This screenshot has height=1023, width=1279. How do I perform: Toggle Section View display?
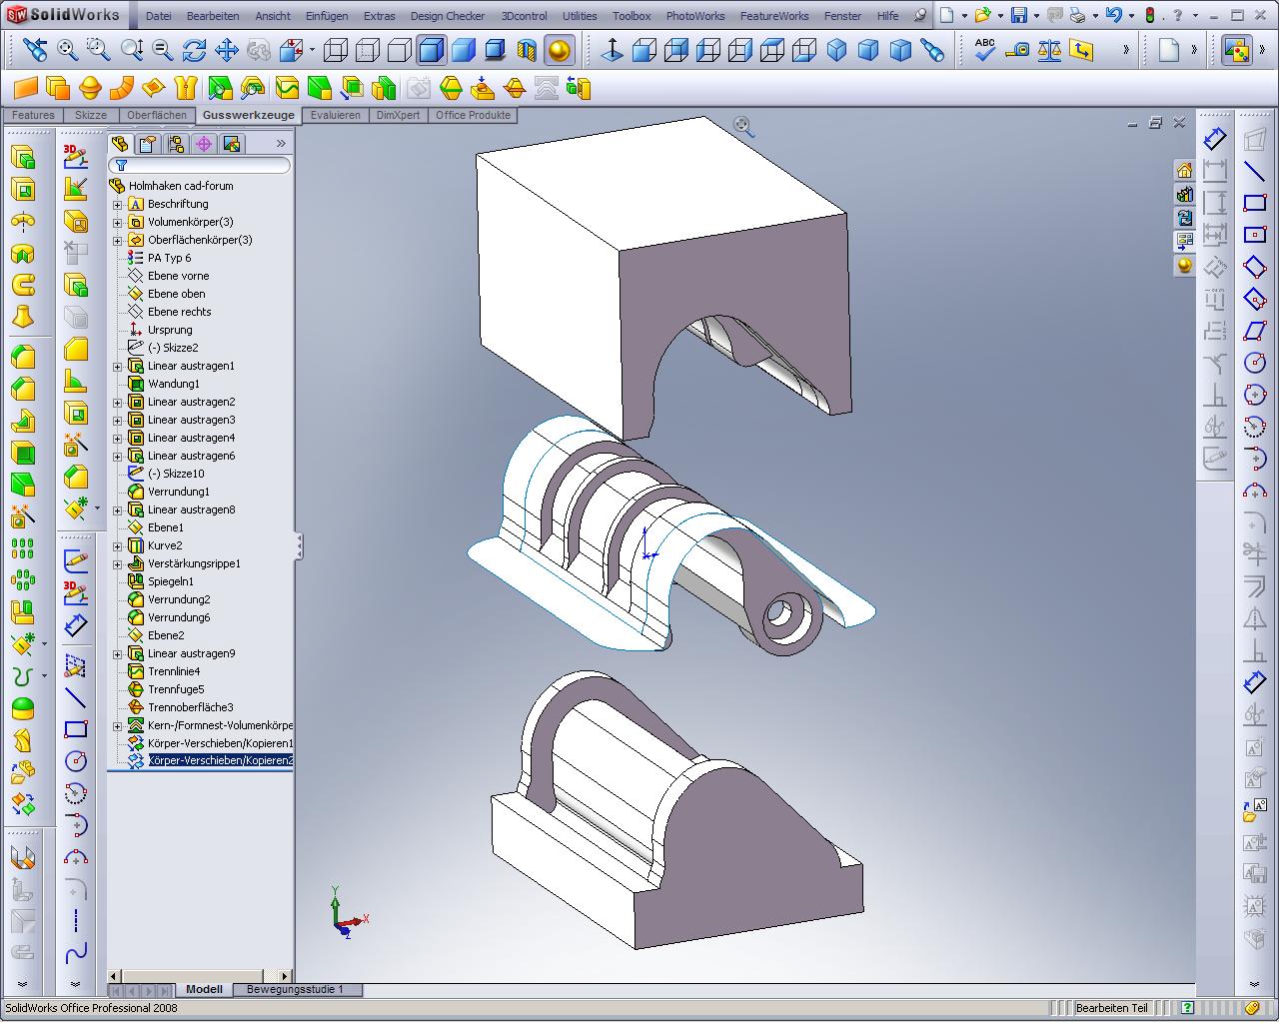pos(527,50)
